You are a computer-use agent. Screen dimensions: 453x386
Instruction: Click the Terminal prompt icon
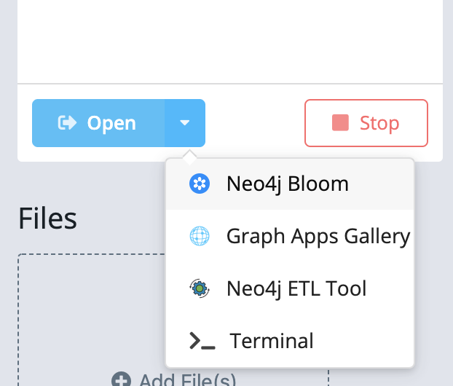point(202,341)
